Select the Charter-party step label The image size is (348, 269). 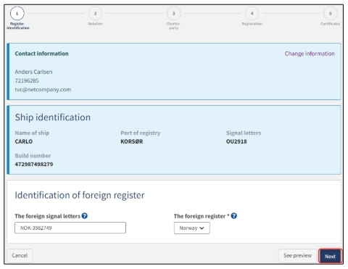tap(173, 26)
